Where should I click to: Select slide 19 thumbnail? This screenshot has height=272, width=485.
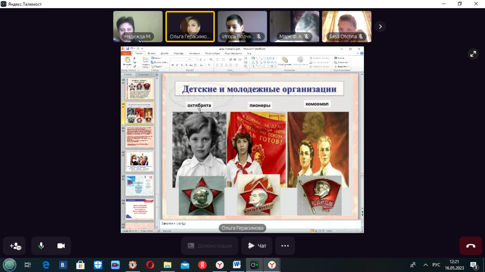pyautogui.click(x=140, y=89)
